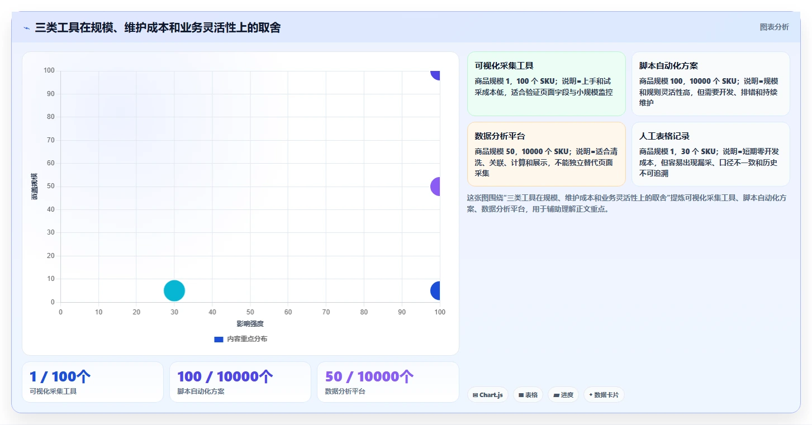Click the 数据卡片 sparkle icon

pos(591,395)
